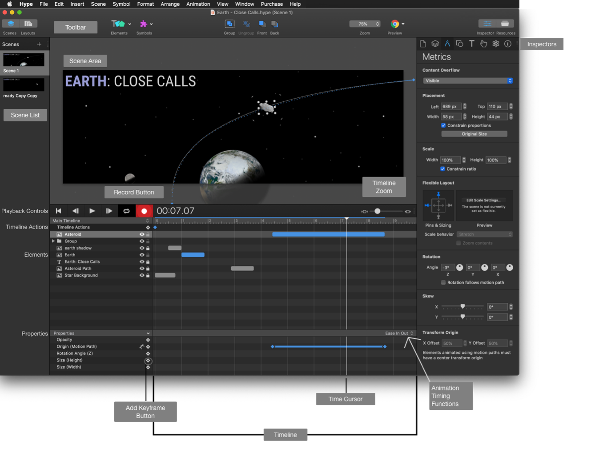Click the timeline zoom-in icon
The image size is (595, 466).
click(408, 212)
